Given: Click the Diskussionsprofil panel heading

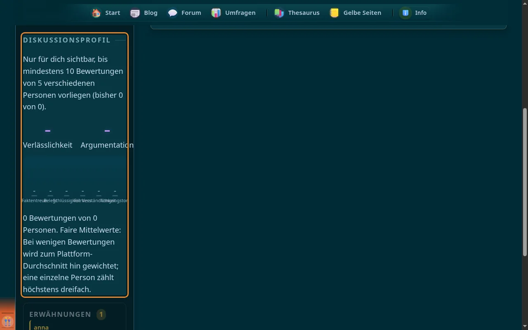Looking at the screenshot, I should pyautogui.click(x=67, y=40).
